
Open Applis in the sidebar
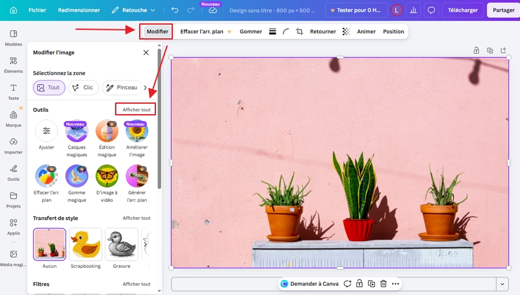click(x=14, y=227)
